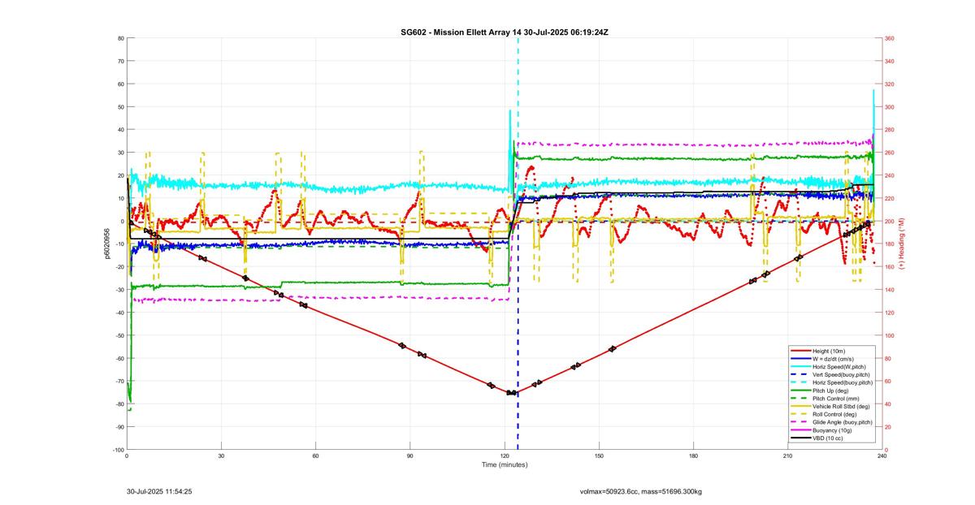Image resolution: width=975 pixels, height=505 pixels.
Task: Click 'Pitch Up (deg)' legend label
Action: click(830, 391)
